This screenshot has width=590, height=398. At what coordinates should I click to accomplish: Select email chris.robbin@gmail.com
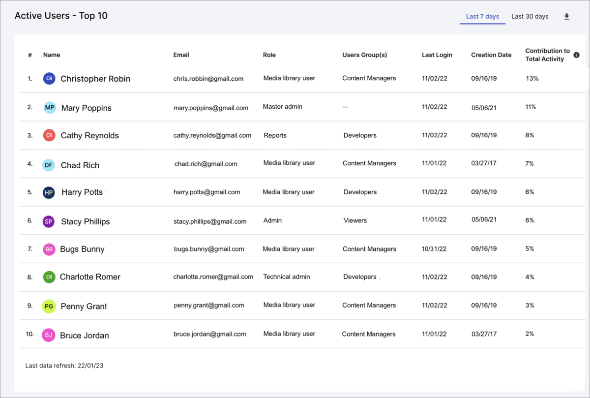(208, 79)
